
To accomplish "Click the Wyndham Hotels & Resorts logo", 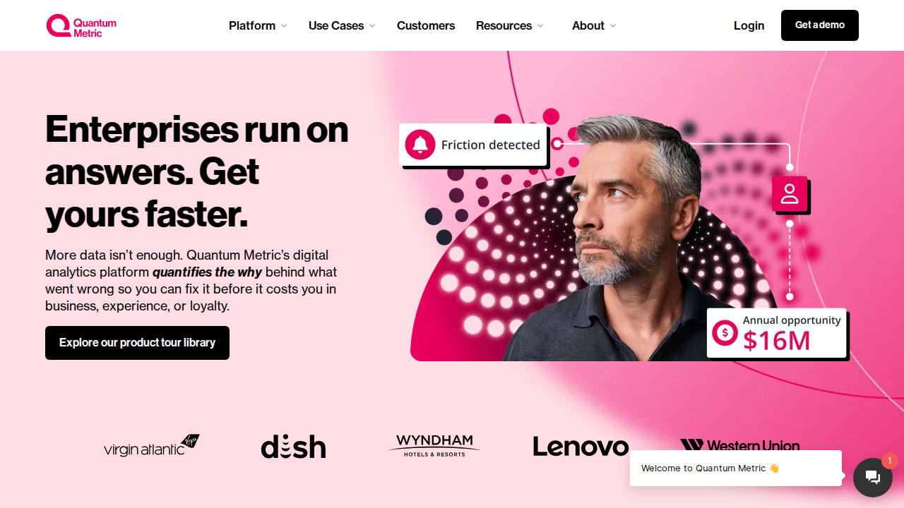I will [x=434, y=446].
